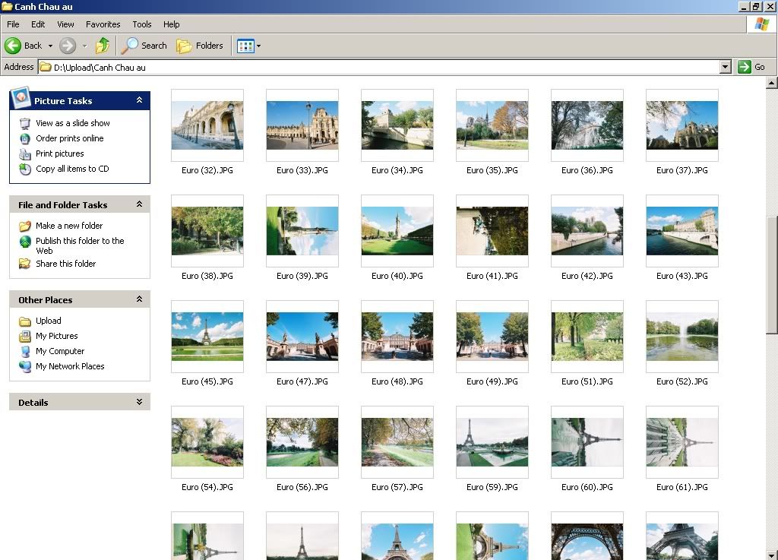Select the Euro (35).JPG thumbnail
Screen dimensions: 778x560
pos(492,125)
